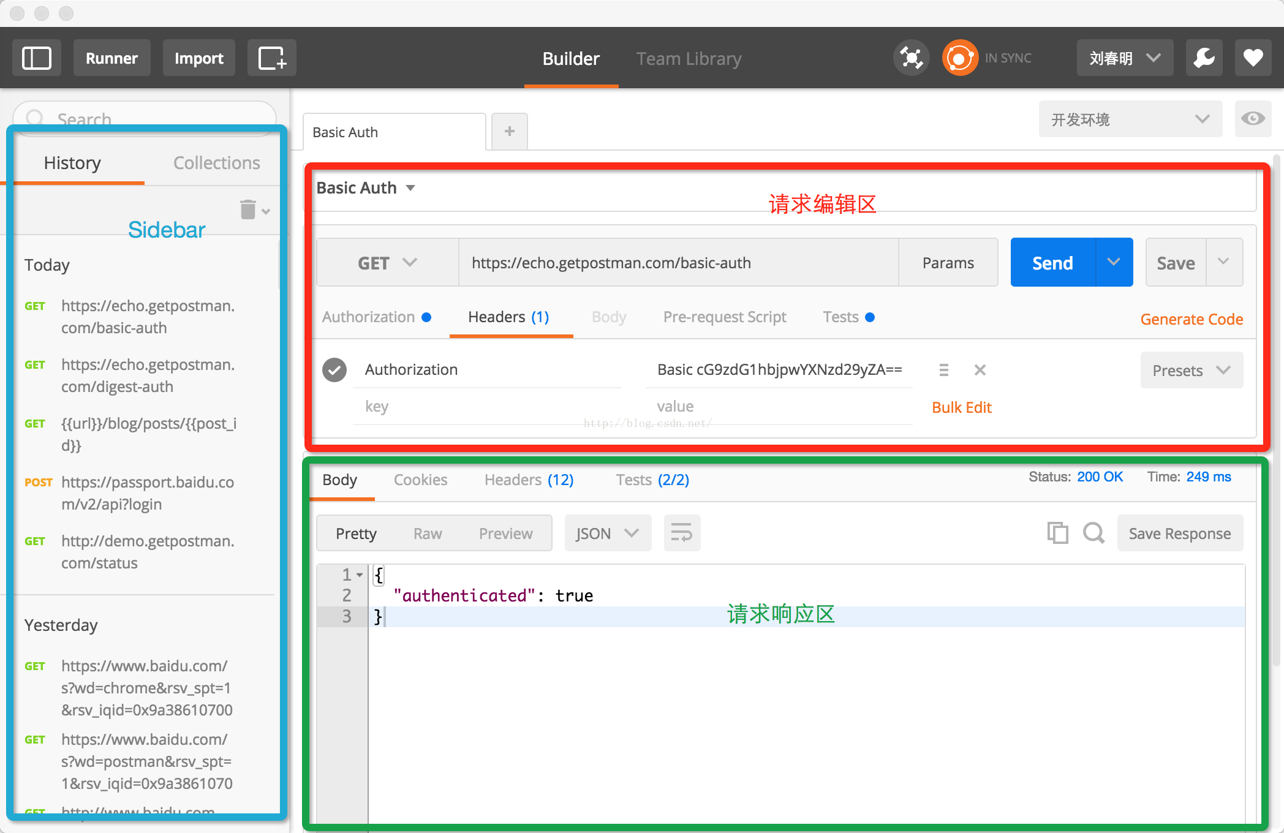The image size is (1284, 833).
Task: Click the Params button
Action: 948,263
